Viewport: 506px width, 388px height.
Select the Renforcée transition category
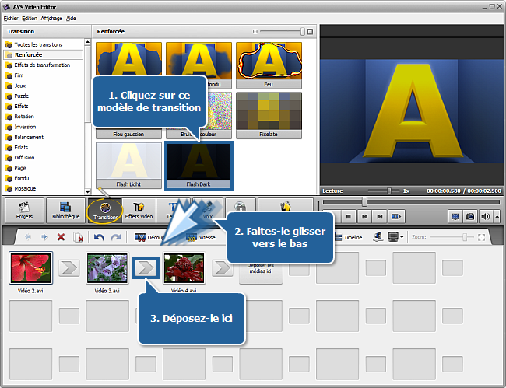[x=28, y=55]
